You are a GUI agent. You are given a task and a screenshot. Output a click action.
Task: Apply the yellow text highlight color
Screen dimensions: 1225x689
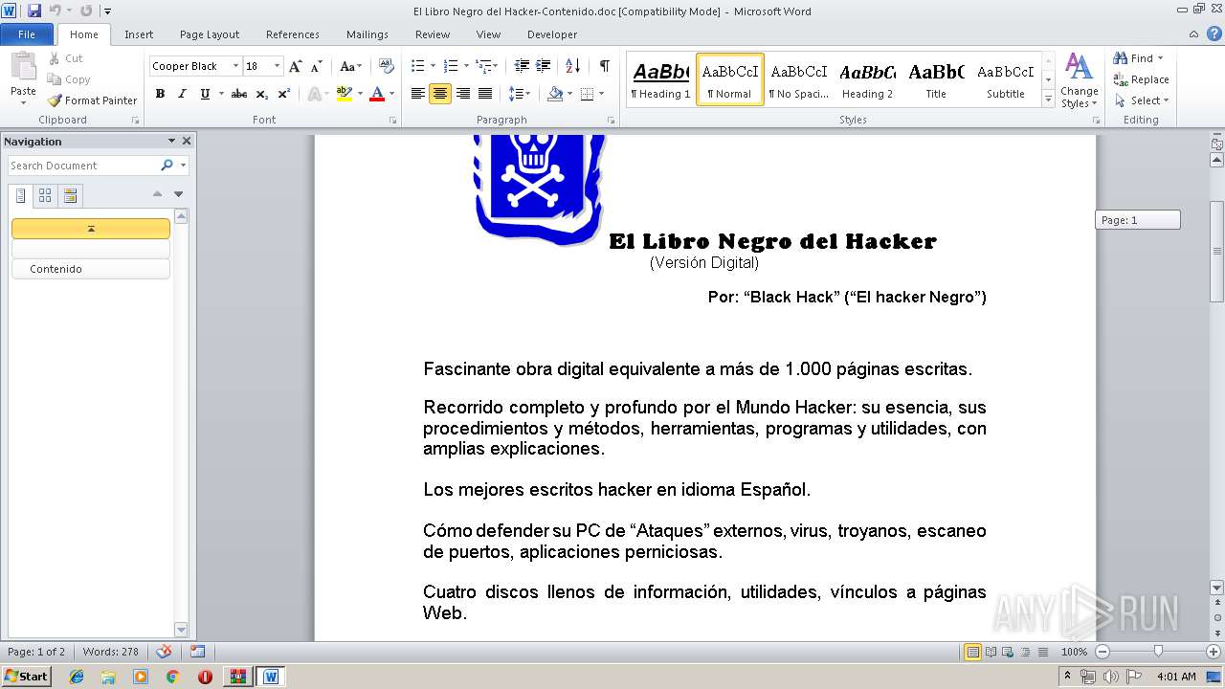[x=344, y=94]
